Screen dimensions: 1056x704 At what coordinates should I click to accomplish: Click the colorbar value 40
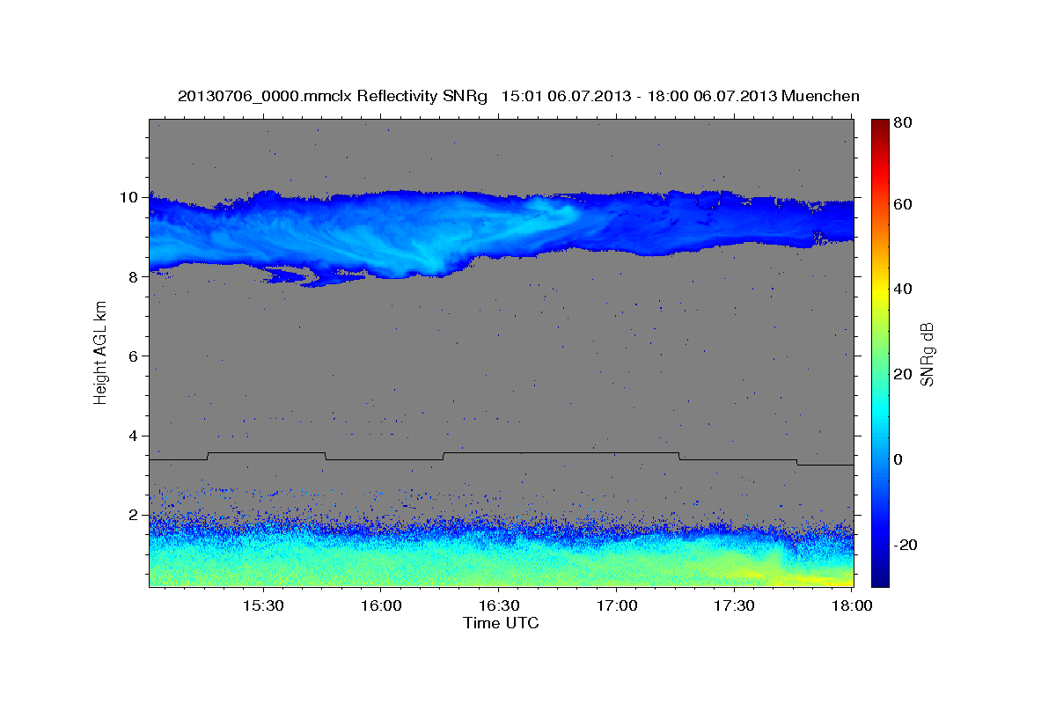click(902, 289)
